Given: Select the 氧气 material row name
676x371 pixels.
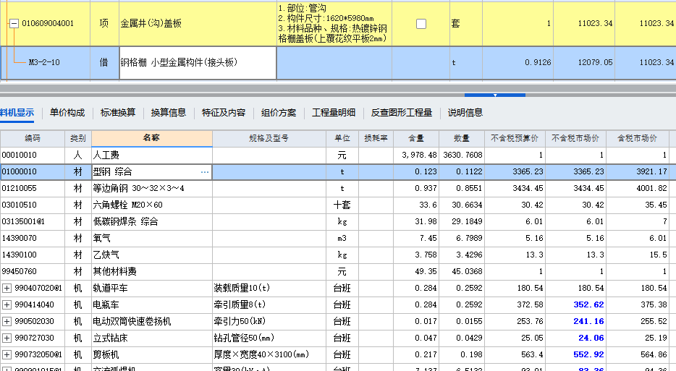Looking at the screenshot, I should click(152, 238).
